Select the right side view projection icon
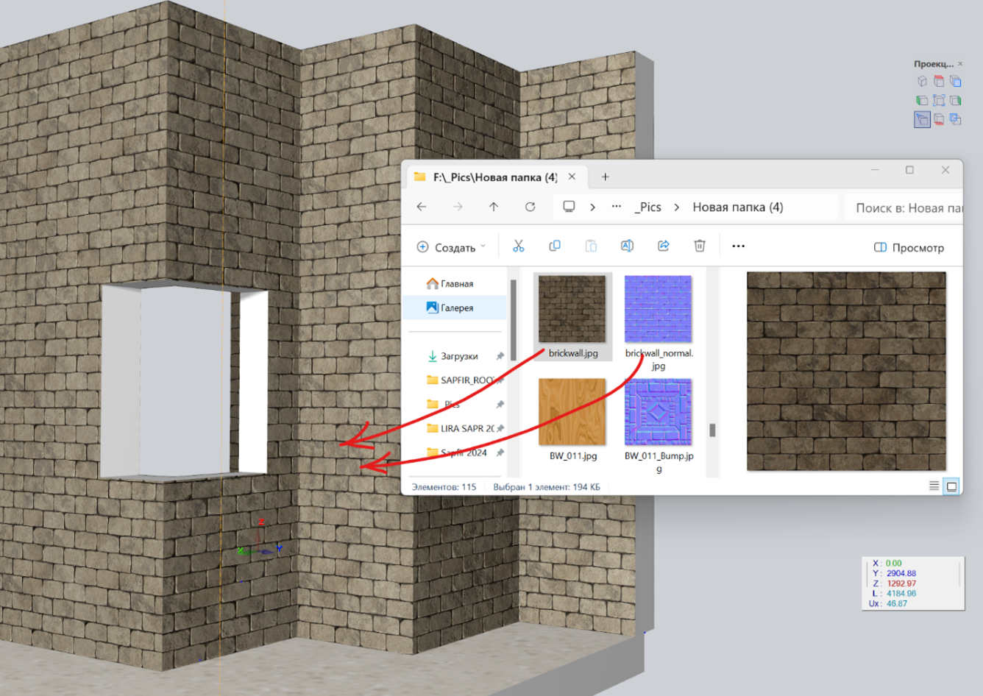 tap(956, 100)
